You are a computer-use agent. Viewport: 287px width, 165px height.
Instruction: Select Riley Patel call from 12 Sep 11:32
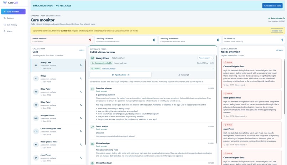58,92
